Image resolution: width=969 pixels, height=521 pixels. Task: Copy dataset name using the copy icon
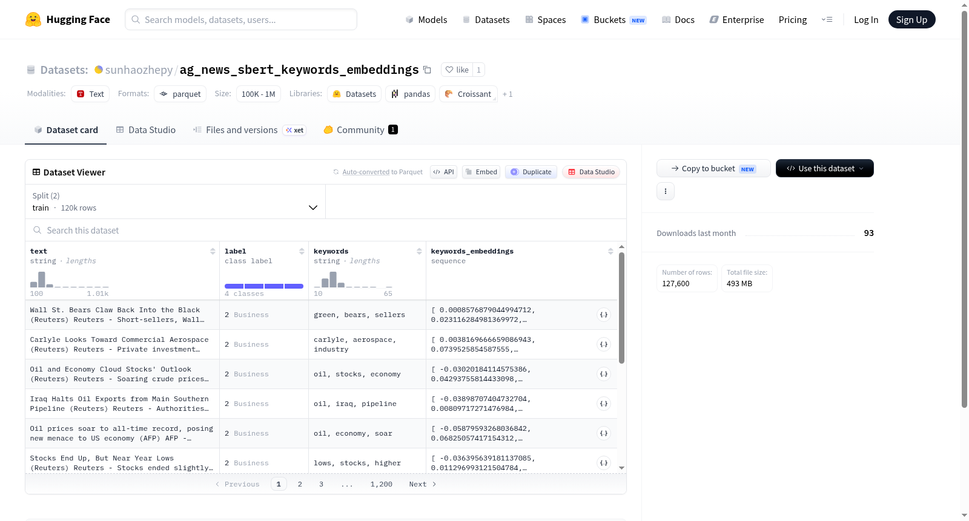(427, 70)
